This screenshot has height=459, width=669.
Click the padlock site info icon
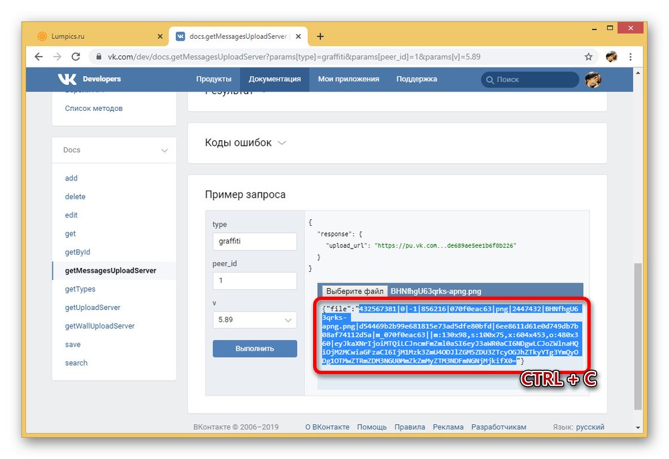99,57
